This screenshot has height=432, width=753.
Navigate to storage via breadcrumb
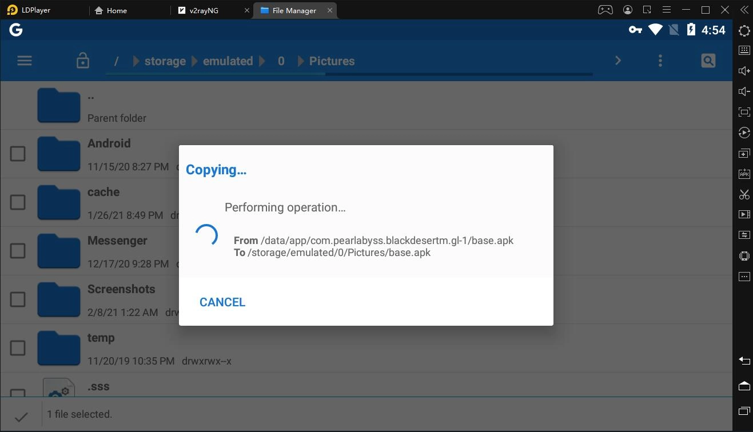165,61
